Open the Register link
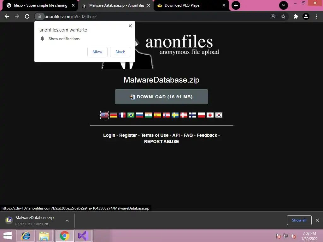Image resolution: width=323 pixels, height=242 pixels. [128, 135]
